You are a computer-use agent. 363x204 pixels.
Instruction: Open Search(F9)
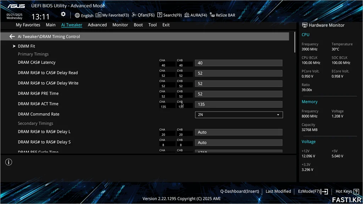(x=169, y=15)
